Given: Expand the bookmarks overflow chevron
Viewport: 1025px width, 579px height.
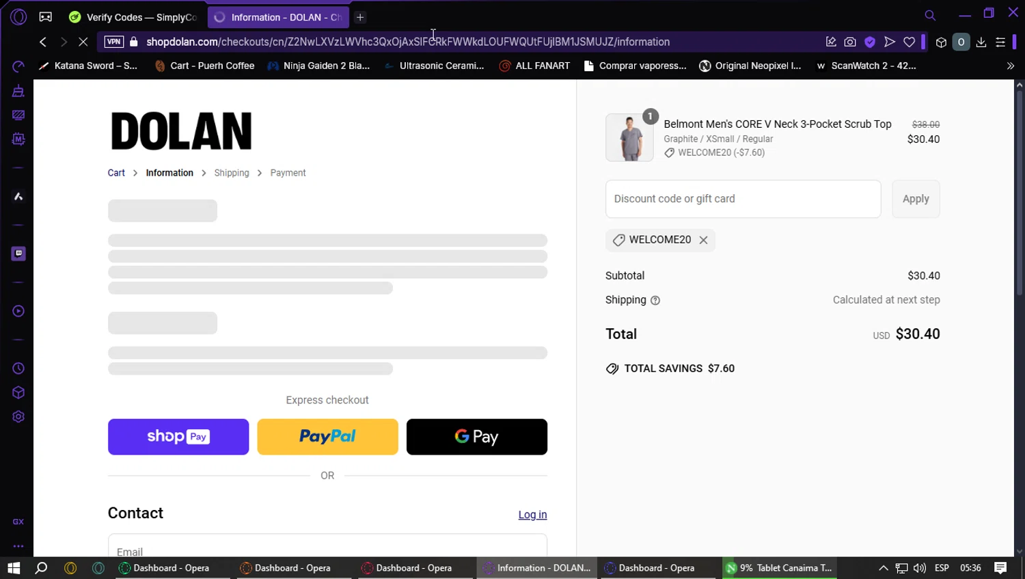Looking at the screenshot, I should 1011,66.
